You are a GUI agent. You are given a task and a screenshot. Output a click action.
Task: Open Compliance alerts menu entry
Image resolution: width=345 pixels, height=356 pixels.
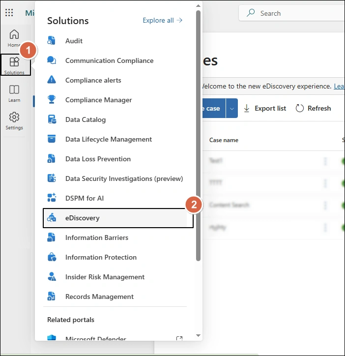115,80
